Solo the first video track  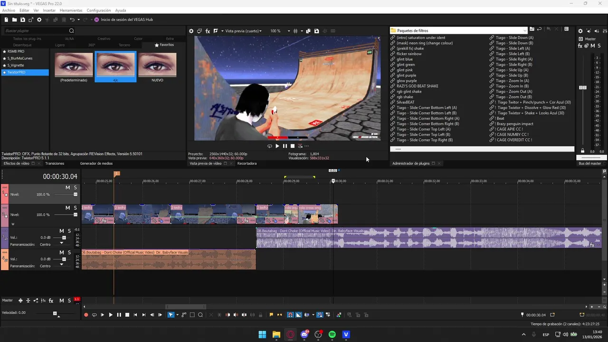[x=75, y=188]
